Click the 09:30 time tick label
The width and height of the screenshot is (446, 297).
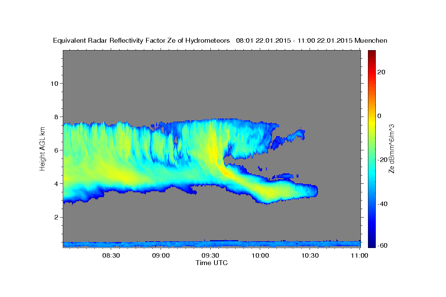210,255
